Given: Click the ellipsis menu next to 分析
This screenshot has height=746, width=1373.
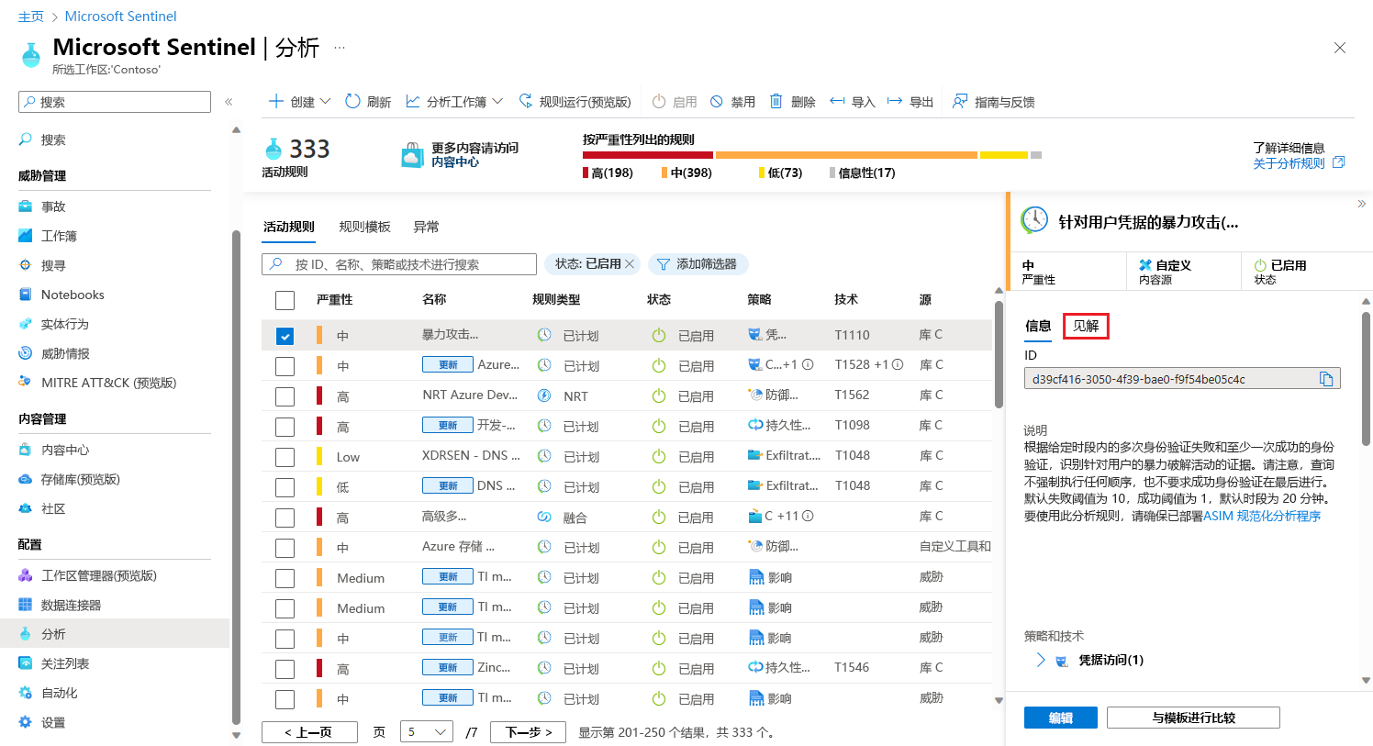Looking at the screenshot, I should point(340,47).
